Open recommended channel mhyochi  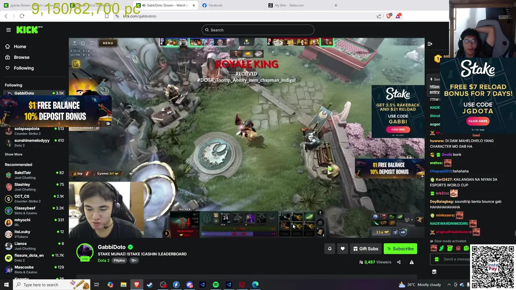[34, 222]
